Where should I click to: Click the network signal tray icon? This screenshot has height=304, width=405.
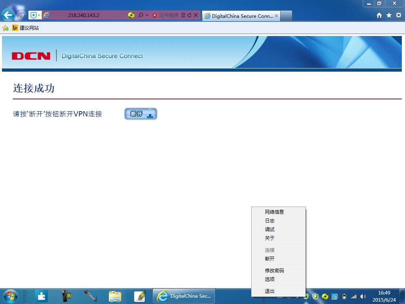click(x=354, y=296)
